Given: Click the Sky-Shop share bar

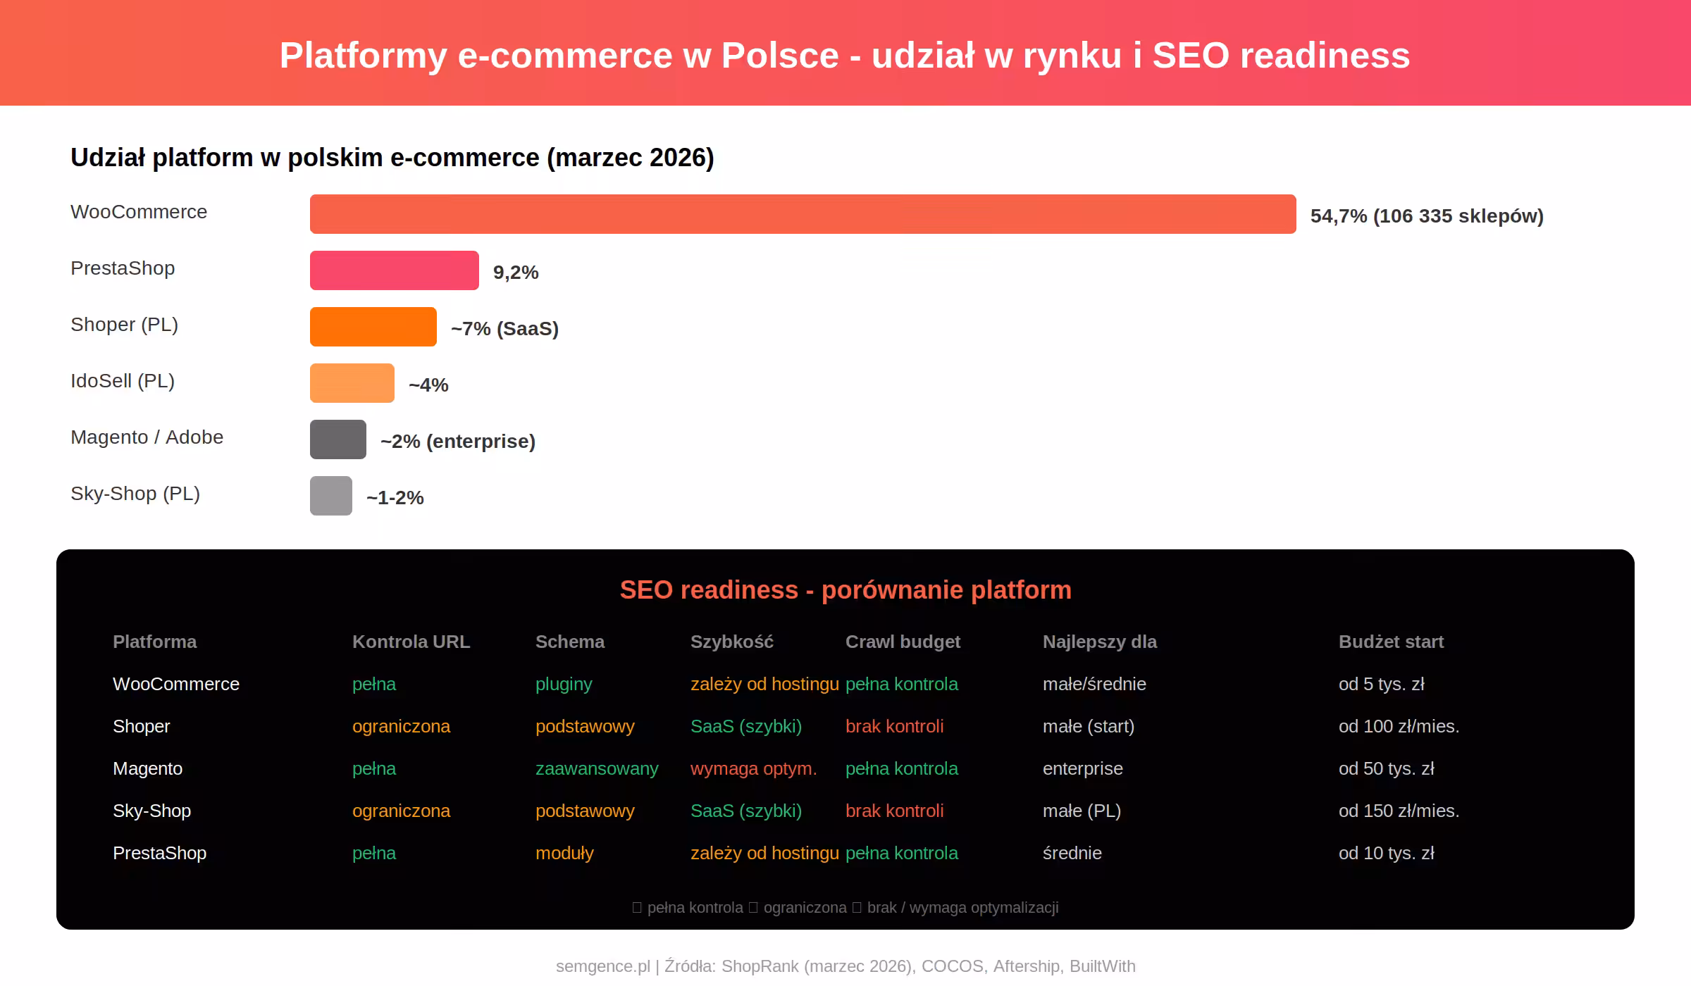Looking at the screenshot, I should click(331, 496).
